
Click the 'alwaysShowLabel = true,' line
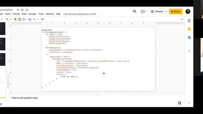(x=67, y=70)
